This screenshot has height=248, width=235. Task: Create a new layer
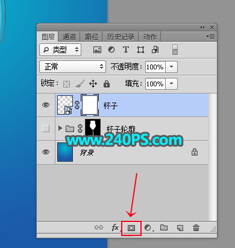[180, 228]
